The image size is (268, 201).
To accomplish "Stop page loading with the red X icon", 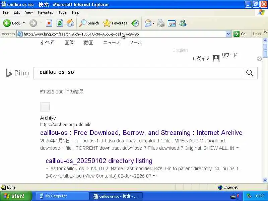I will [x=49, y=23].
